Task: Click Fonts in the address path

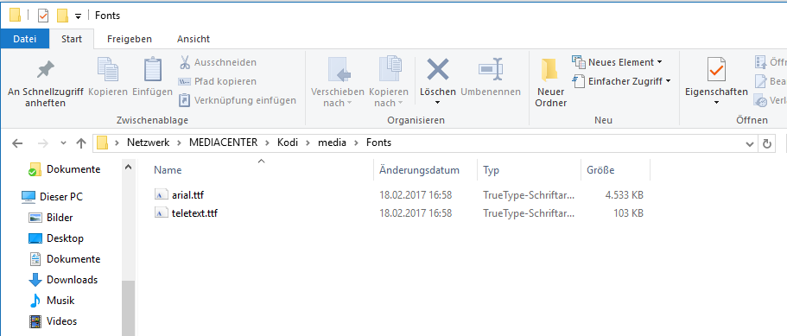Action: [x=378, y=143]
